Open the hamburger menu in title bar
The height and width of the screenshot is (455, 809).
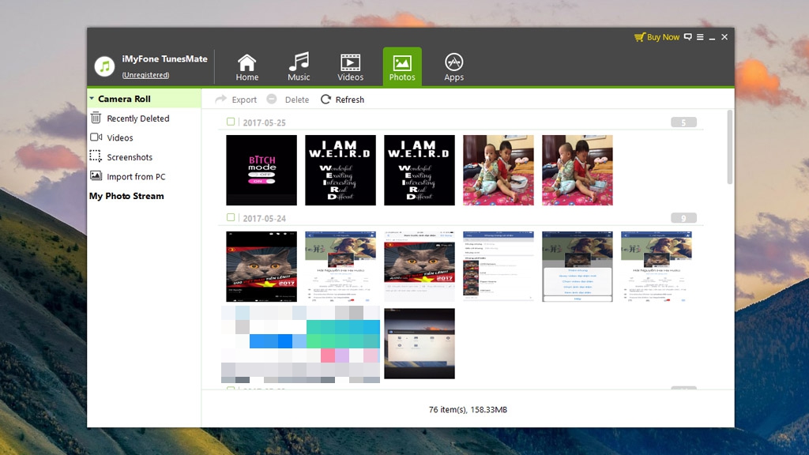[700, 37]
